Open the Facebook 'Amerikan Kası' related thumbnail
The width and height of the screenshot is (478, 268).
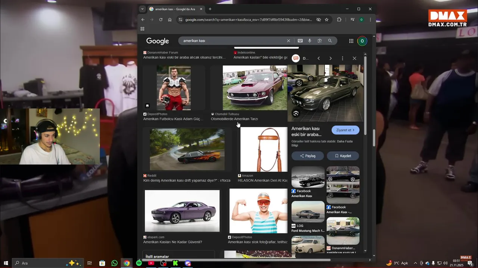(308, 177)
